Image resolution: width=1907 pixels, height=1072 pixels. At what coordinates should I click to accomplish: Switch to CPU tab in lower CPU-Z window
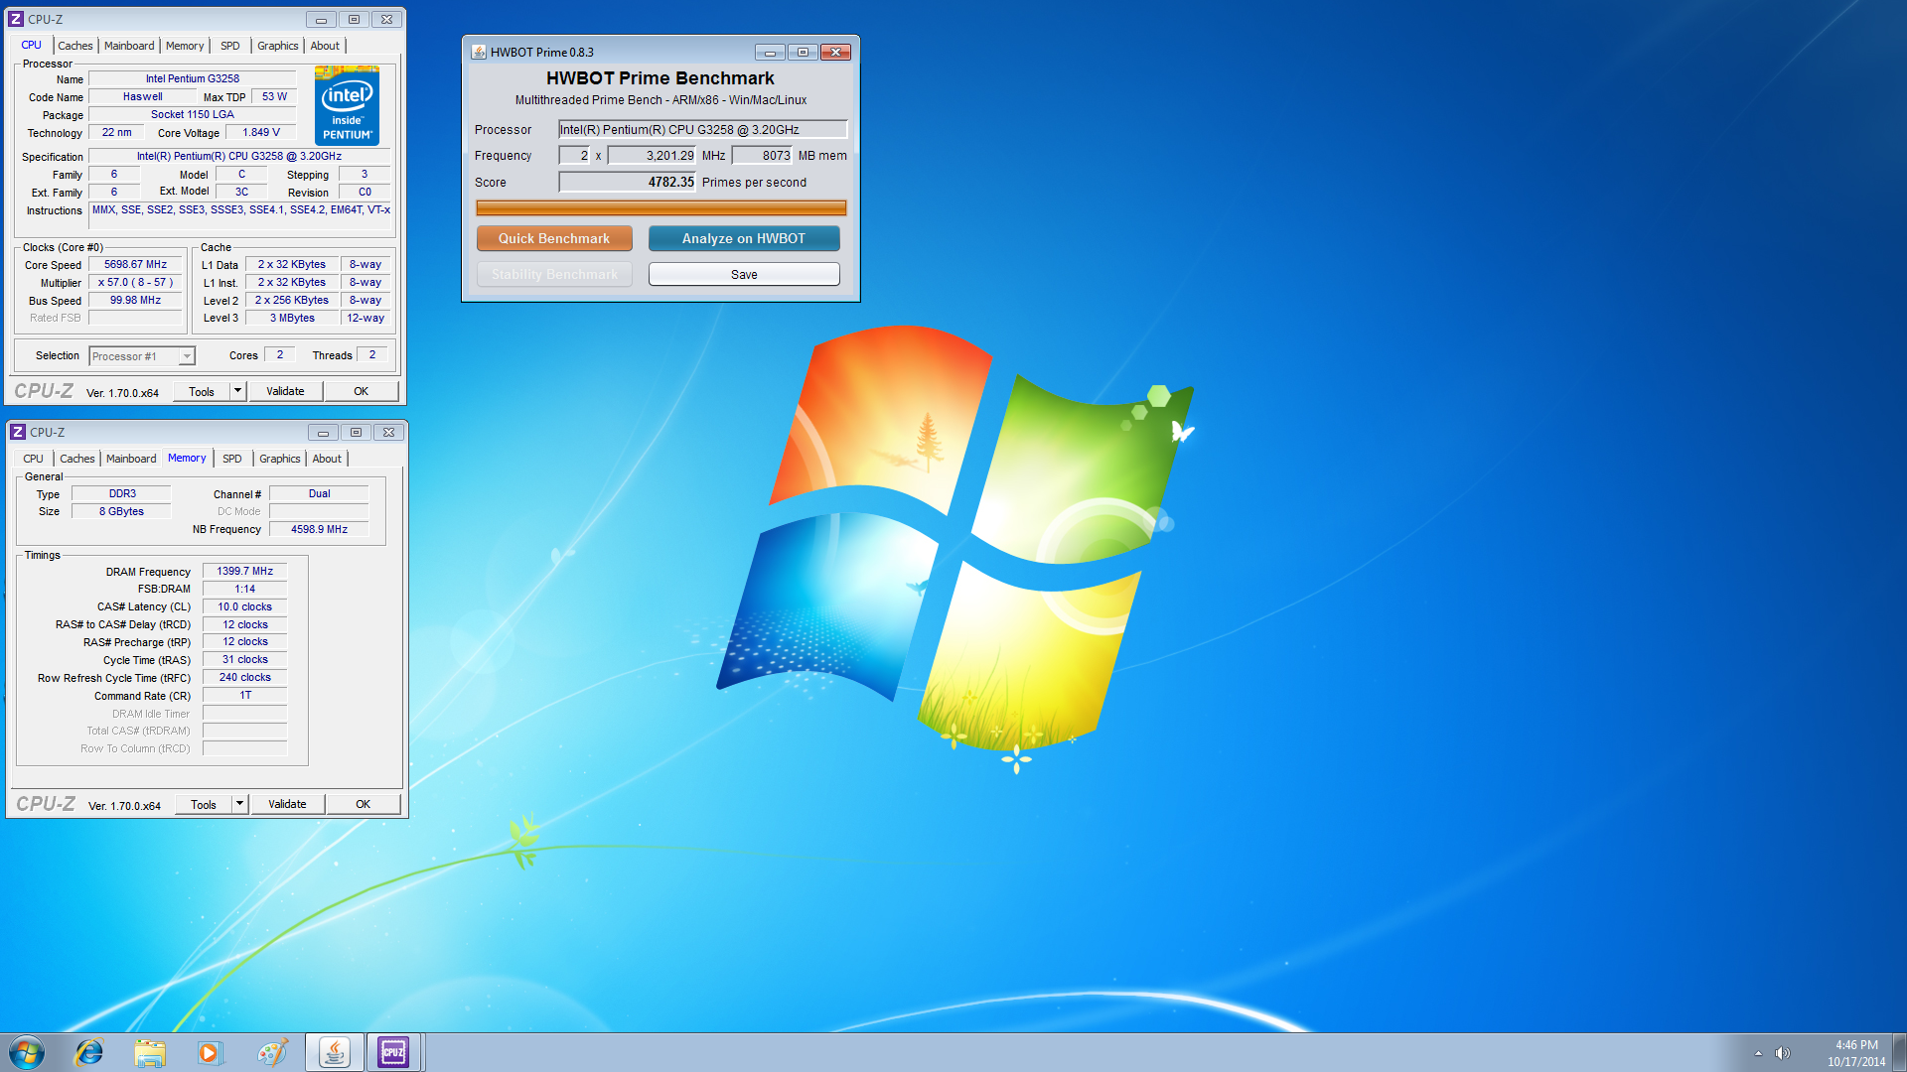coord(33,459)
